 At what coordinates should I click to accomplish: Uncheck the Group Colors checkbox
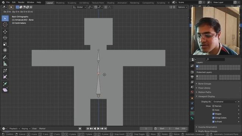[x=213, y=118]
